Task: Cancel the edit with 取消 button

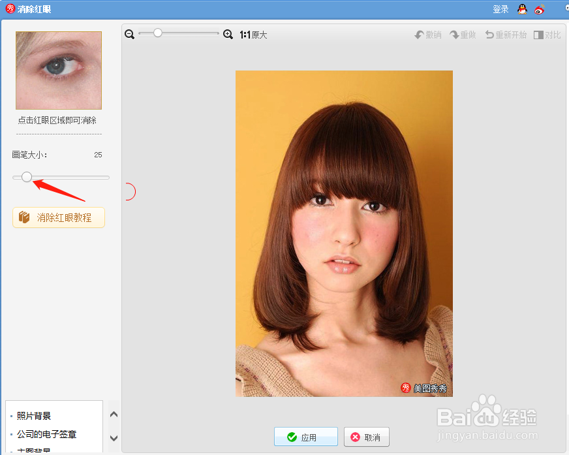Action: (x=366, y=437)
